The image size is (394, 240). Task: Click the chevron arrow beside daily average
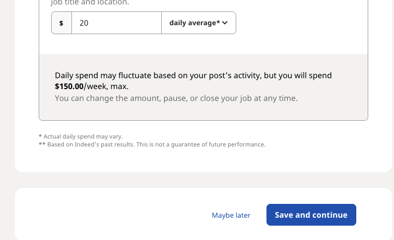[x=225, y=23]
